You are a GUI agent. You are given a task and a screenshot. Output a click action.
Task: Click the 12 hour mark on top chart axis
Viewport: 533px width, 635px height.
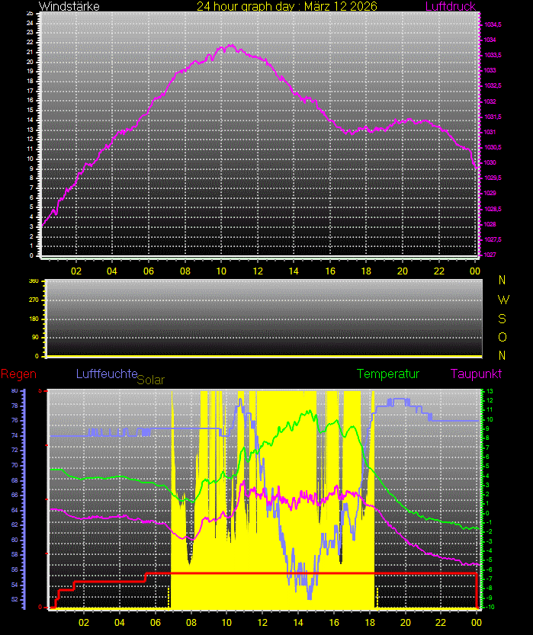pyautogui.click(x=258, y=271)
